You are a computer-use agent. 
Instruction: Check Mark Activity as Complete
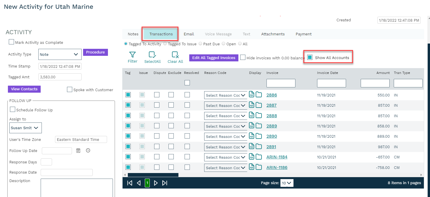tap(11, 42)
